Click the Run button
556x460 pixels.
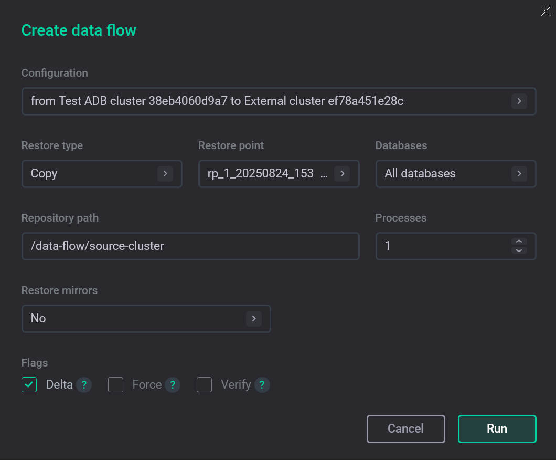[x=497, y=428]
